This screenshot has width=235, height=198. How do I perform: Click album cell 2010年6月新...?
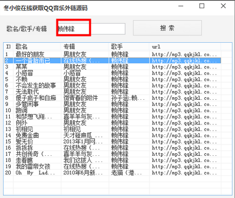point(83,173)
